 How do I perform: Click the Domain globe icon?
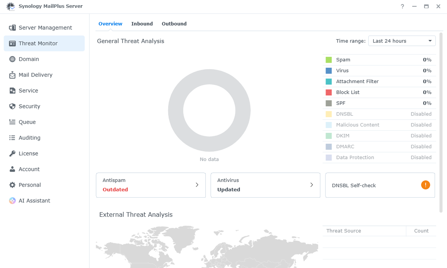(12, 59)
